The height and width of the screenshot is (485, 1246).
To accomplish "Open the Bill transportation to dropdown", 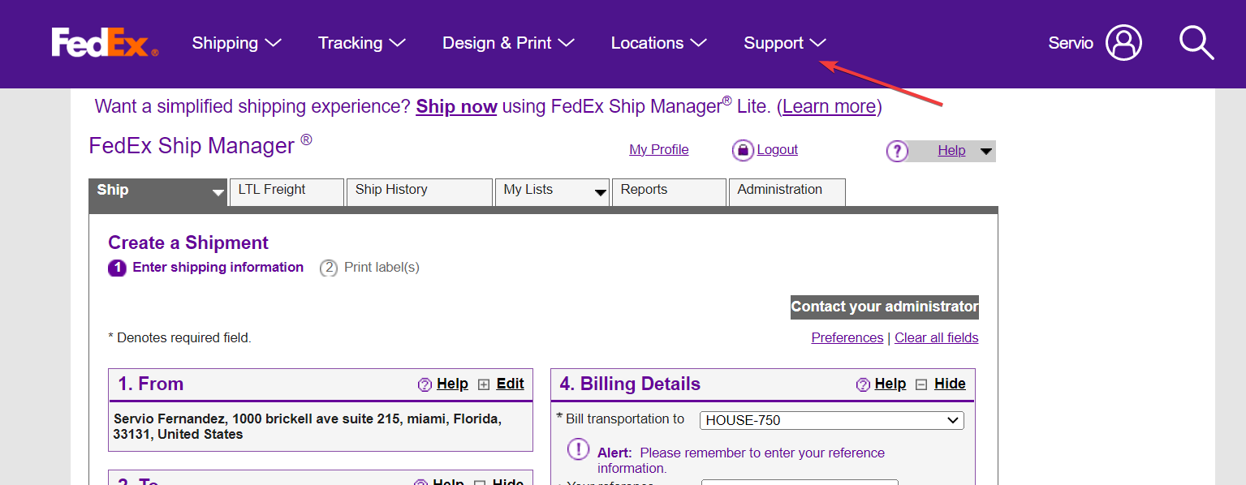I will point(832,420).
